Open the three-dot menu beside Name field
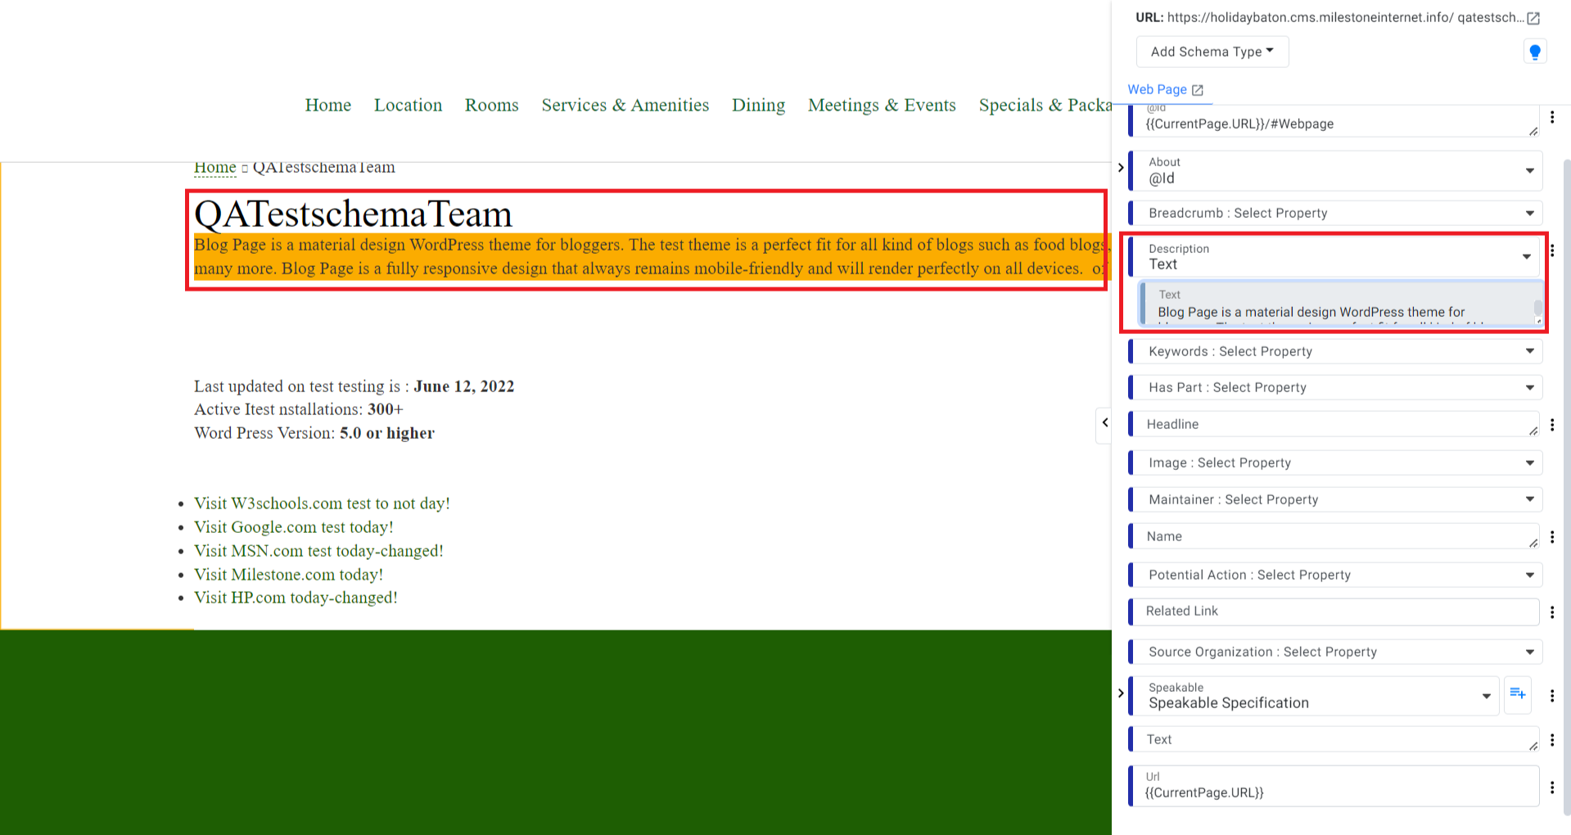 (x=1552, y=537)
